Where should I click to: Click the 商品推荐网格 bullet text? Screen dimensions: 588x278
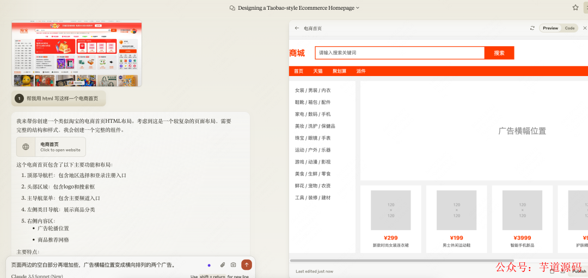click(x=53, y=240)
